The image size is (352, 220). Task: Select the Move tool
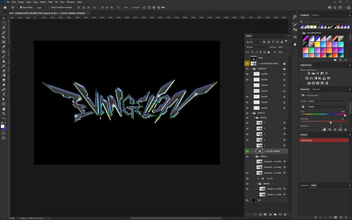point(4,18)
